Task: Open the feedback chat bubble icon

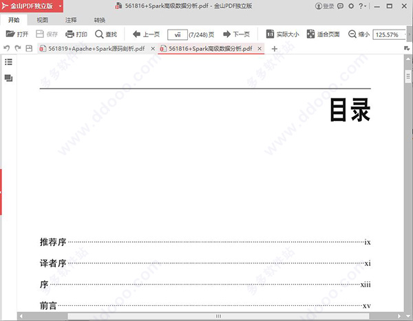Action: pos(340,5)
